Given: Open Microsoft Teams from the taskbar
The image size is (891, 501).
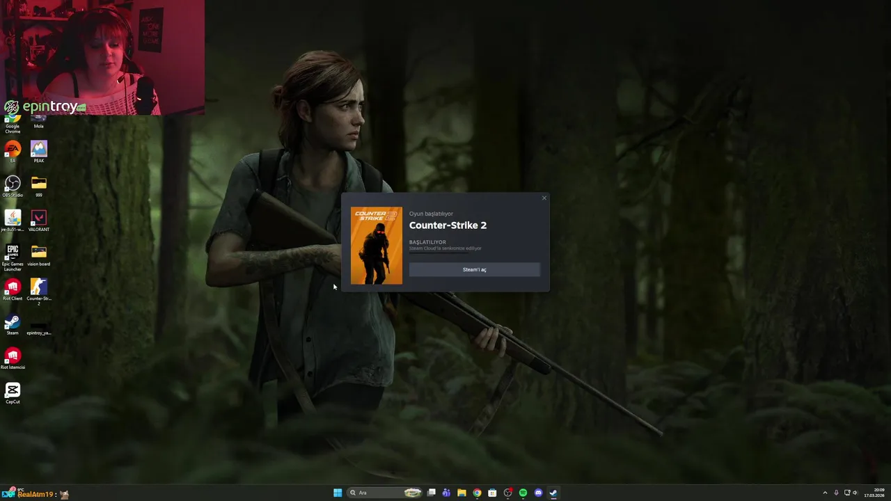Looking at the screenshot, I should click(x=446, y=493).
